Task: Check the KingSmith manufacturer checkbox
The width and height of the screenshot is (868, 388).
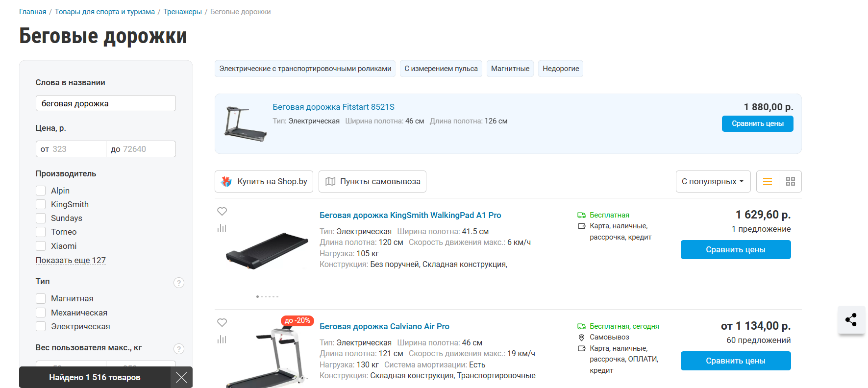Action: pos(41,204)
